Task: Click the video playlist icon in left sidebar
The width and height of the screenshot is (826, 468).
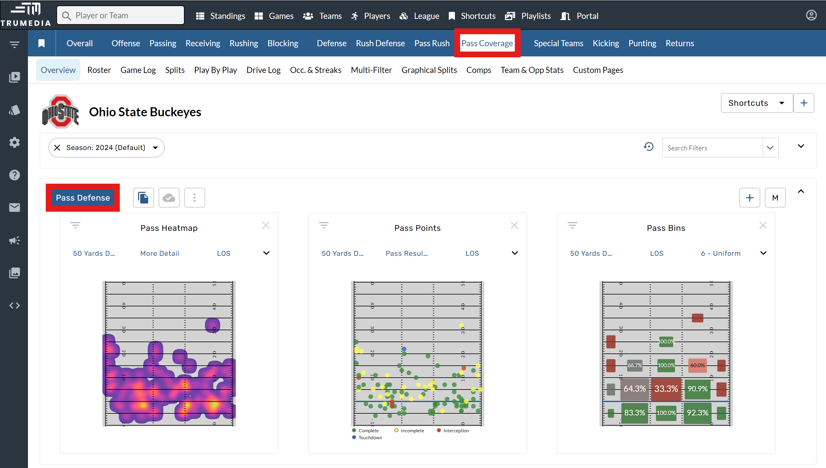Action: click(x=14, y=77)
